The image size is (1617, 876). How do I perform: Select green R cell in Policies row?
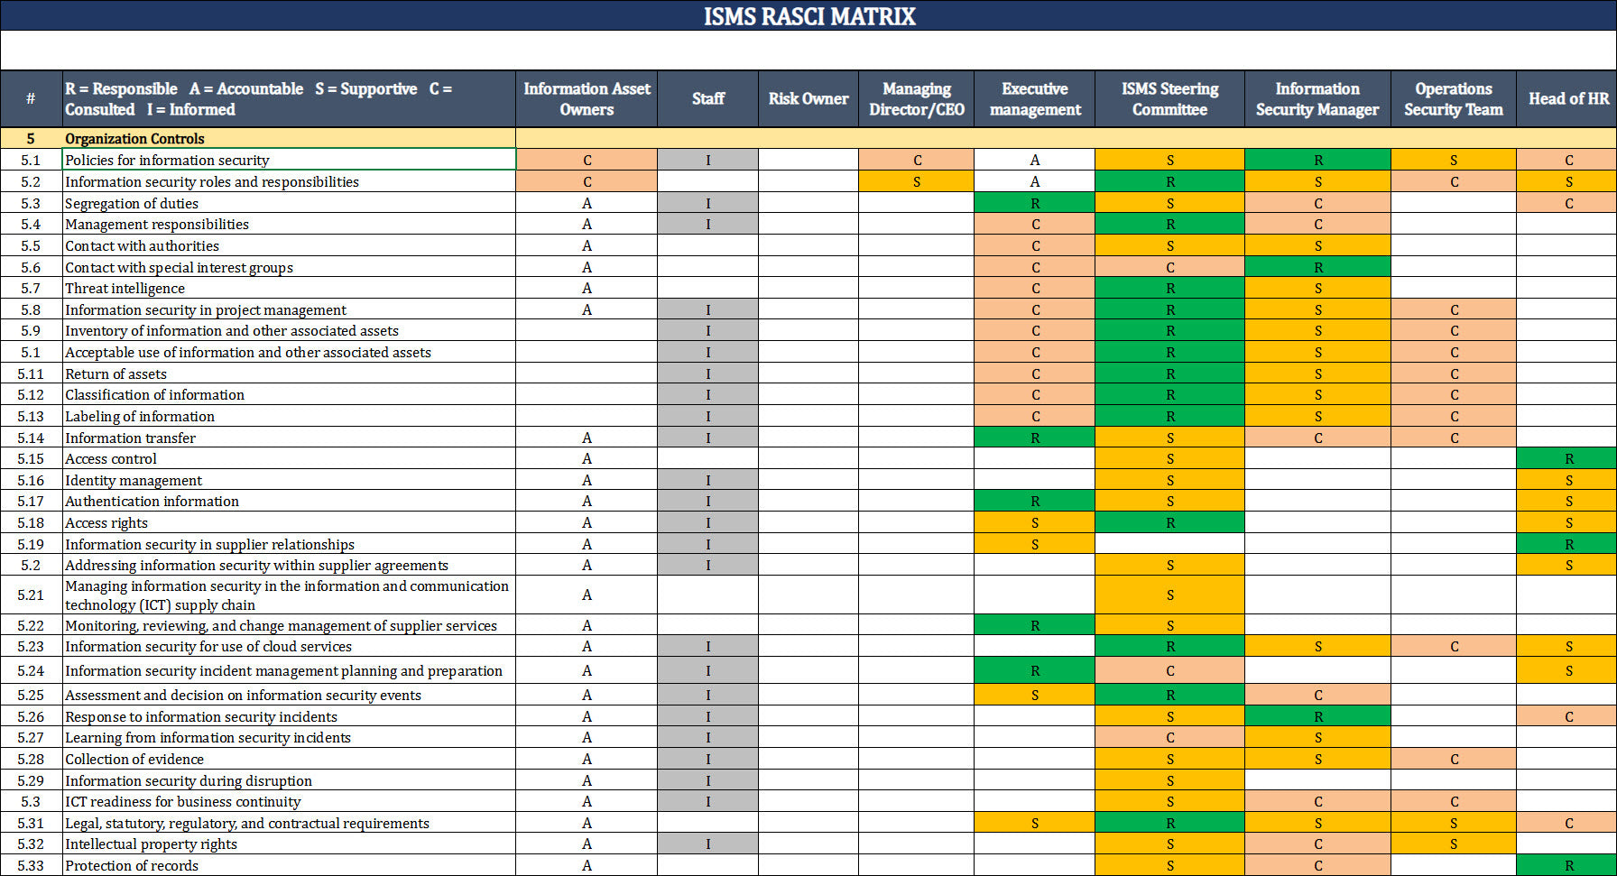click(1317, 160)
